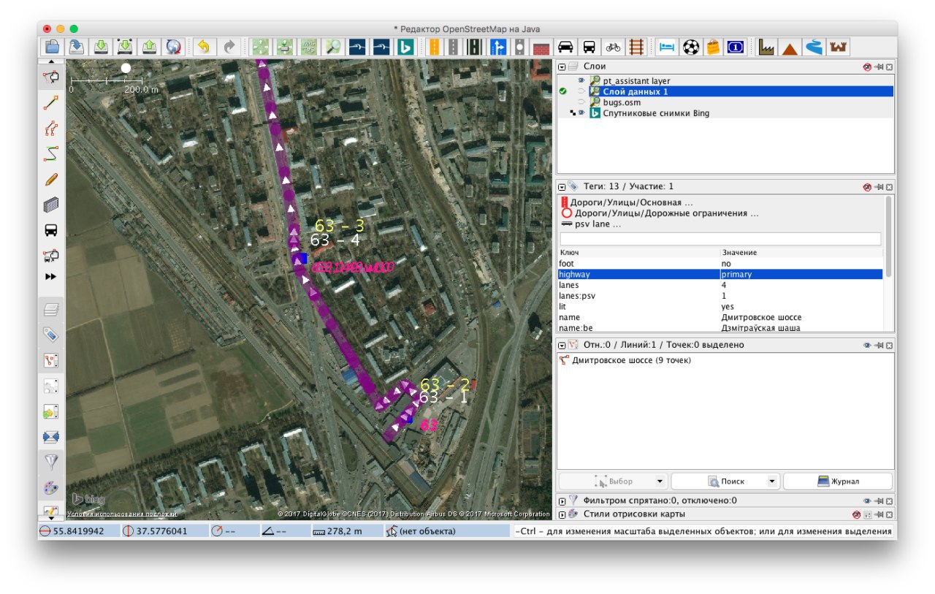Toggle the map paint styles palette button
Viewport: 935px width, 594px height.
(x=51, y=487)
